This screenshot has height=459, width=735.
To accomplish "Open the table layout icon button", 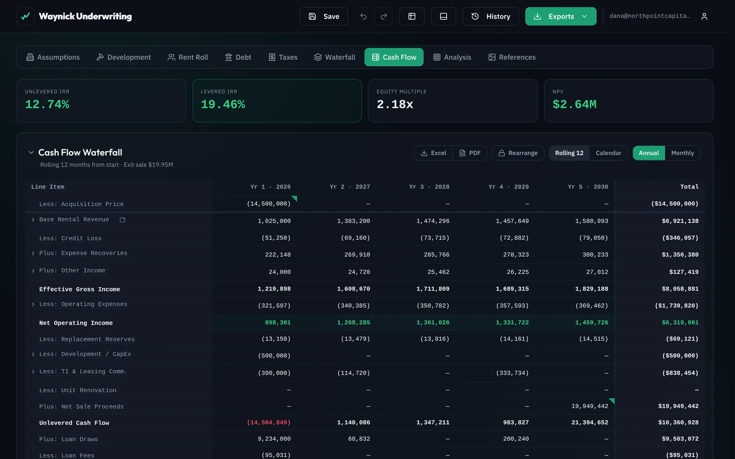I will point(412,17).
